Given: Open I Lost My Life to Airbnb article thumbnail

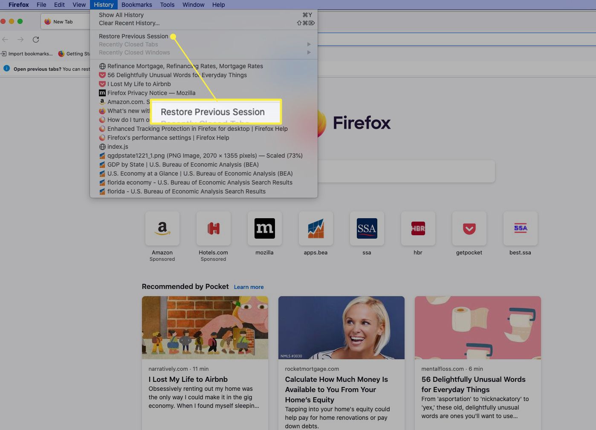Looking at the screenshot, I should pos(205,328).
